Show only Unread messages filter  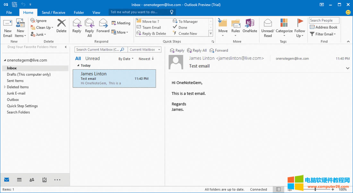(92, 58)
